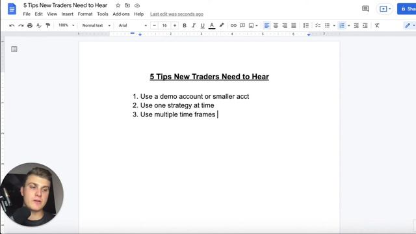This screenshot has height=234, width=416.
Task: Print the document with the printer icon
Action: [x=30, y=25]
